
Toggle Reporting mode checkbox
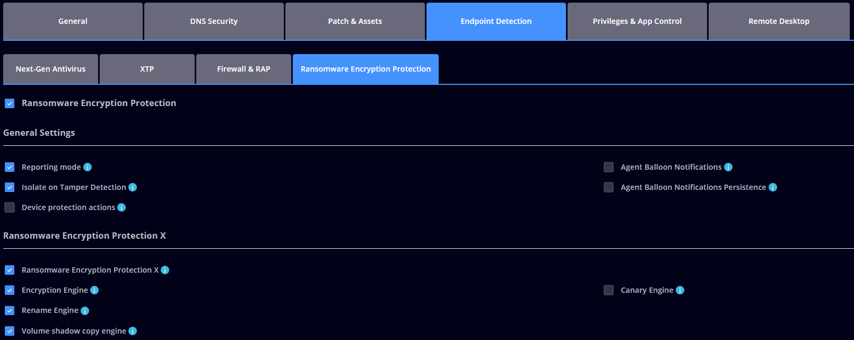coord(10,167)
